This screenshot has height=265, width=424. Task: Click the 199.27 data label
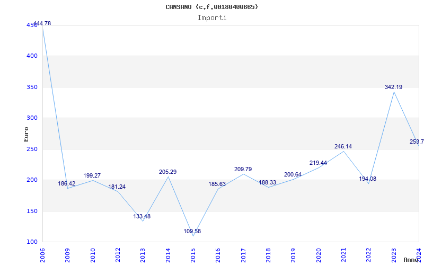tap(92, 175)
